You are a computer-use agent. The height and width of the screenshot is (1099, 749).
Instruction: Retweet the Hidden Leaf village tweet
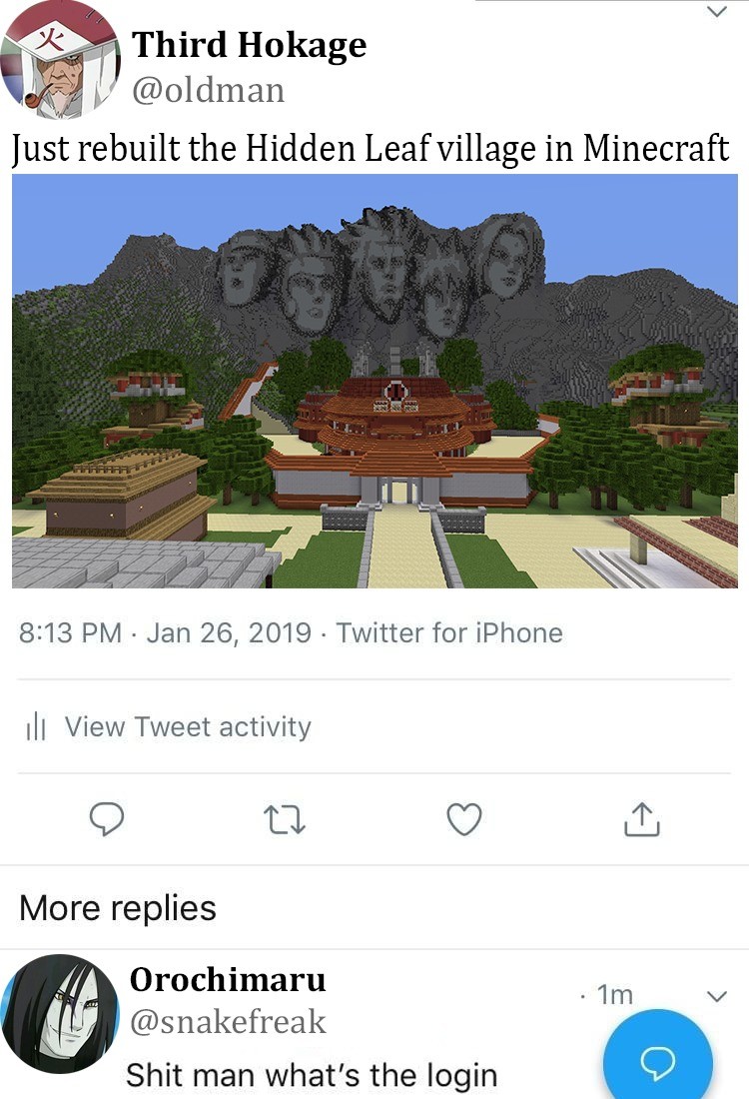[x=284, y=819]
